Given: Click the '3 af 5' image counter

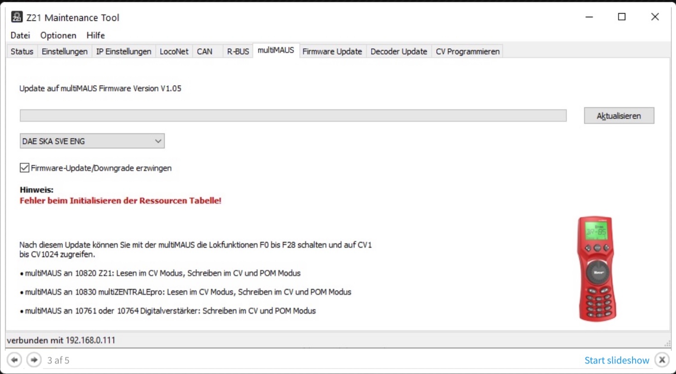Looking at the screenshot, I should pos(58,360).
